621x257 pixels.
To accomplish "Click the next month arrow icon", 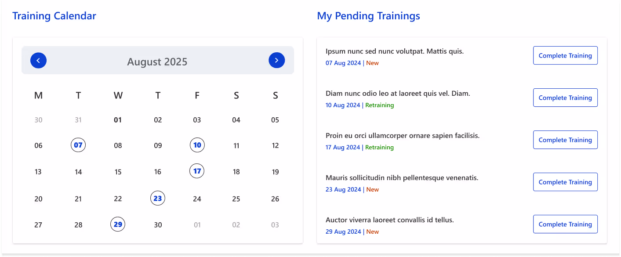I will 277,60.
